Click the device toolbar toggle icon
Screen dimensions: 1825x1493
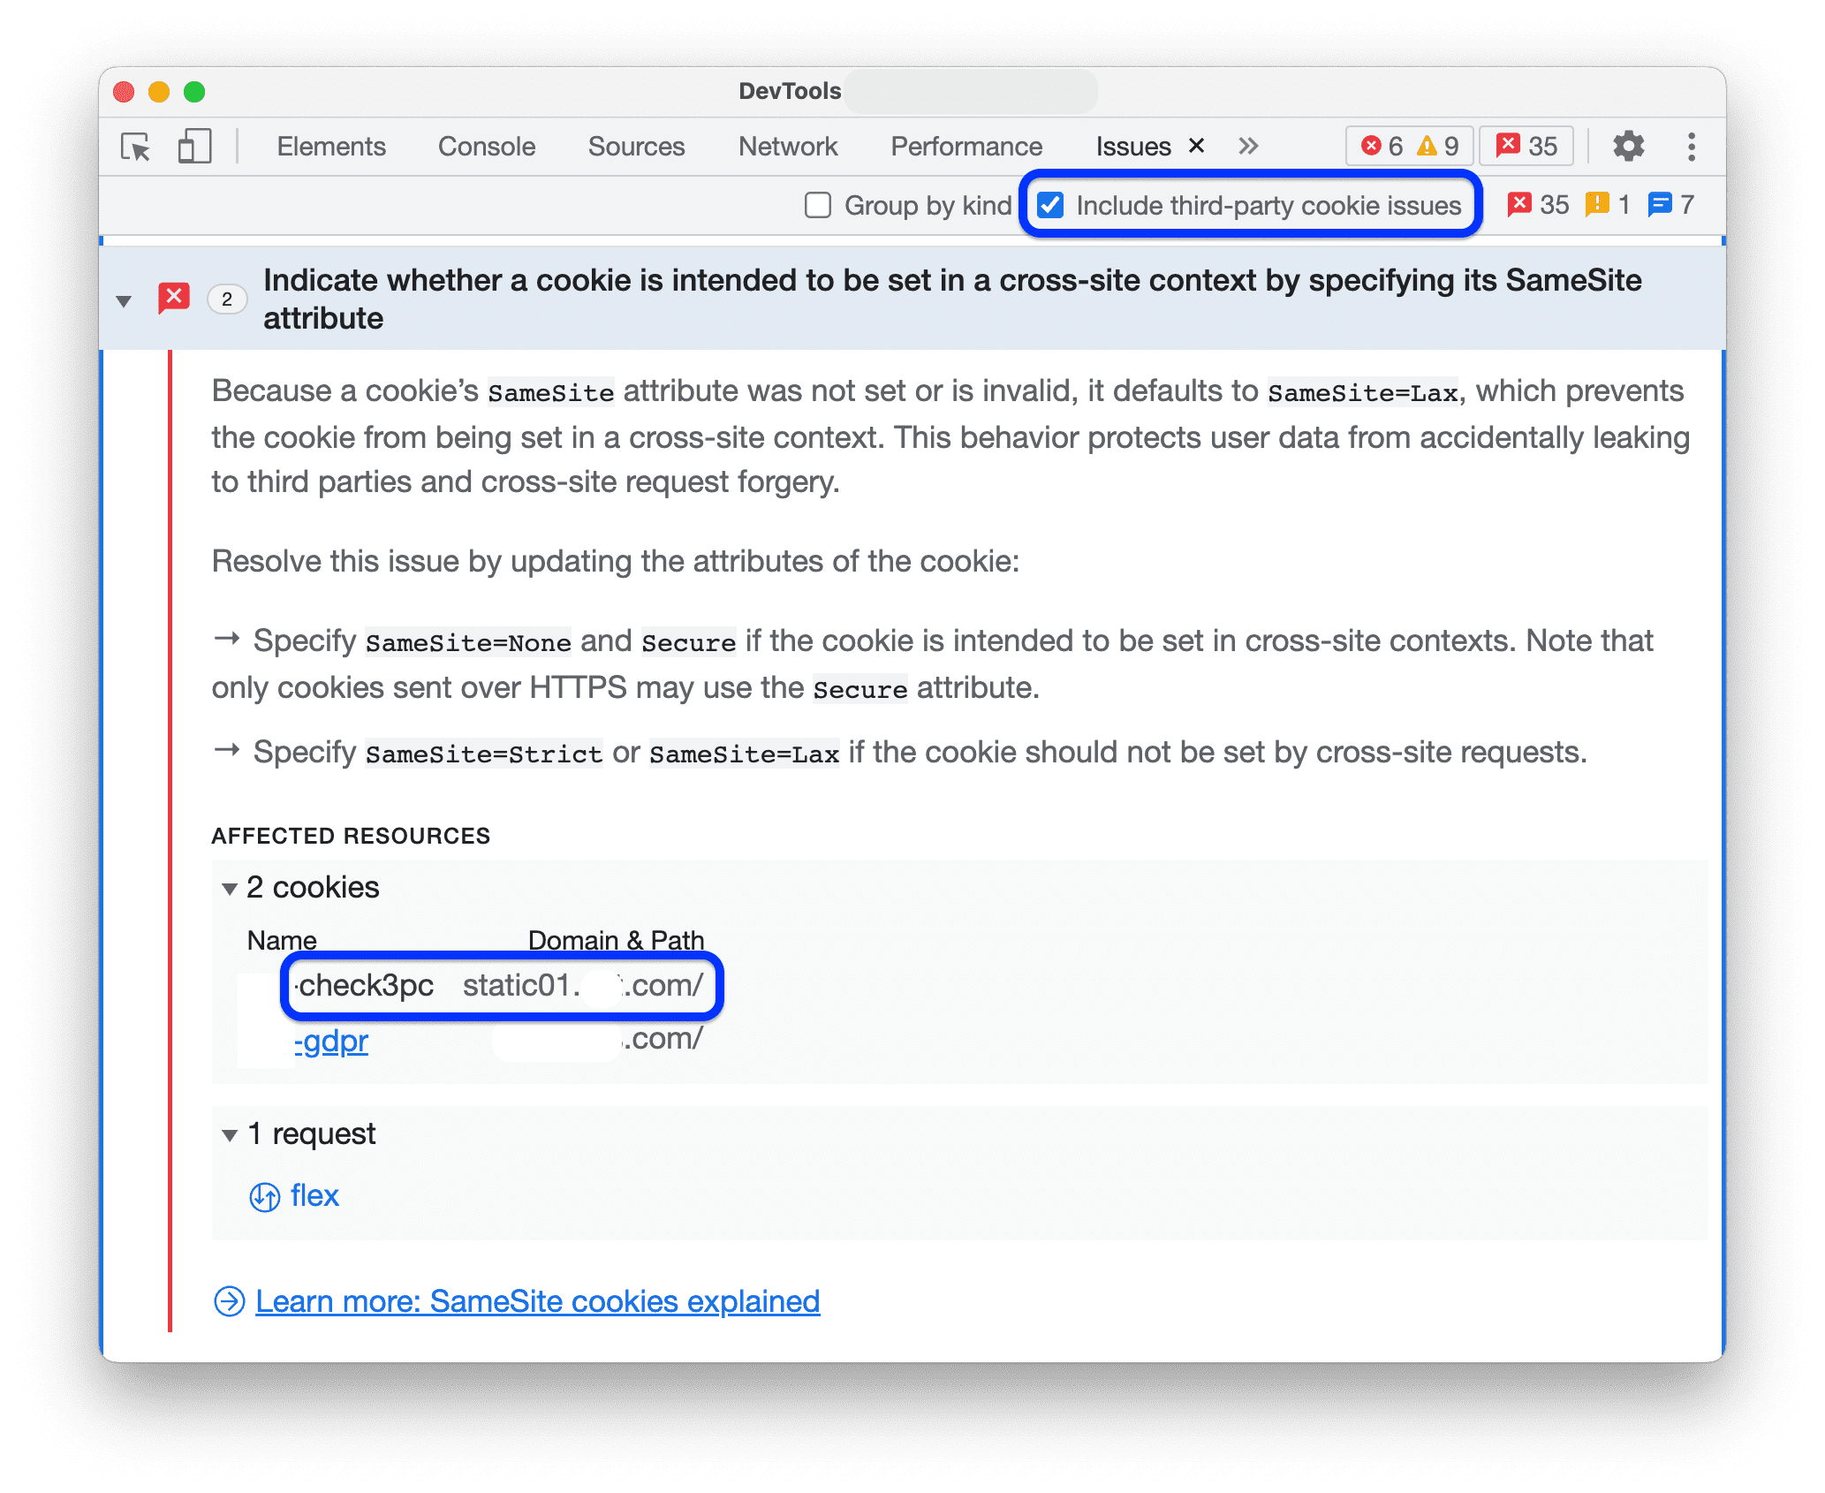coord(197,147)
